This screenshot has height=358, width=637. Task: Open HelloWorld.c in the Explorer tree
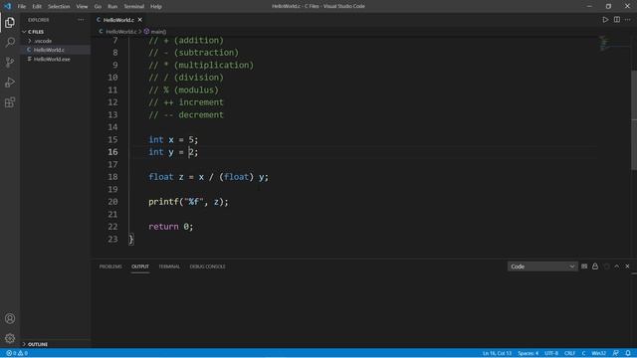click(x=49, y=50)
